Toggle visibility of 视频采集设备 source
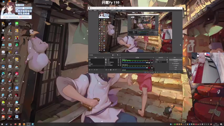This screenshot has width=224, height=126. click(118, 62)
